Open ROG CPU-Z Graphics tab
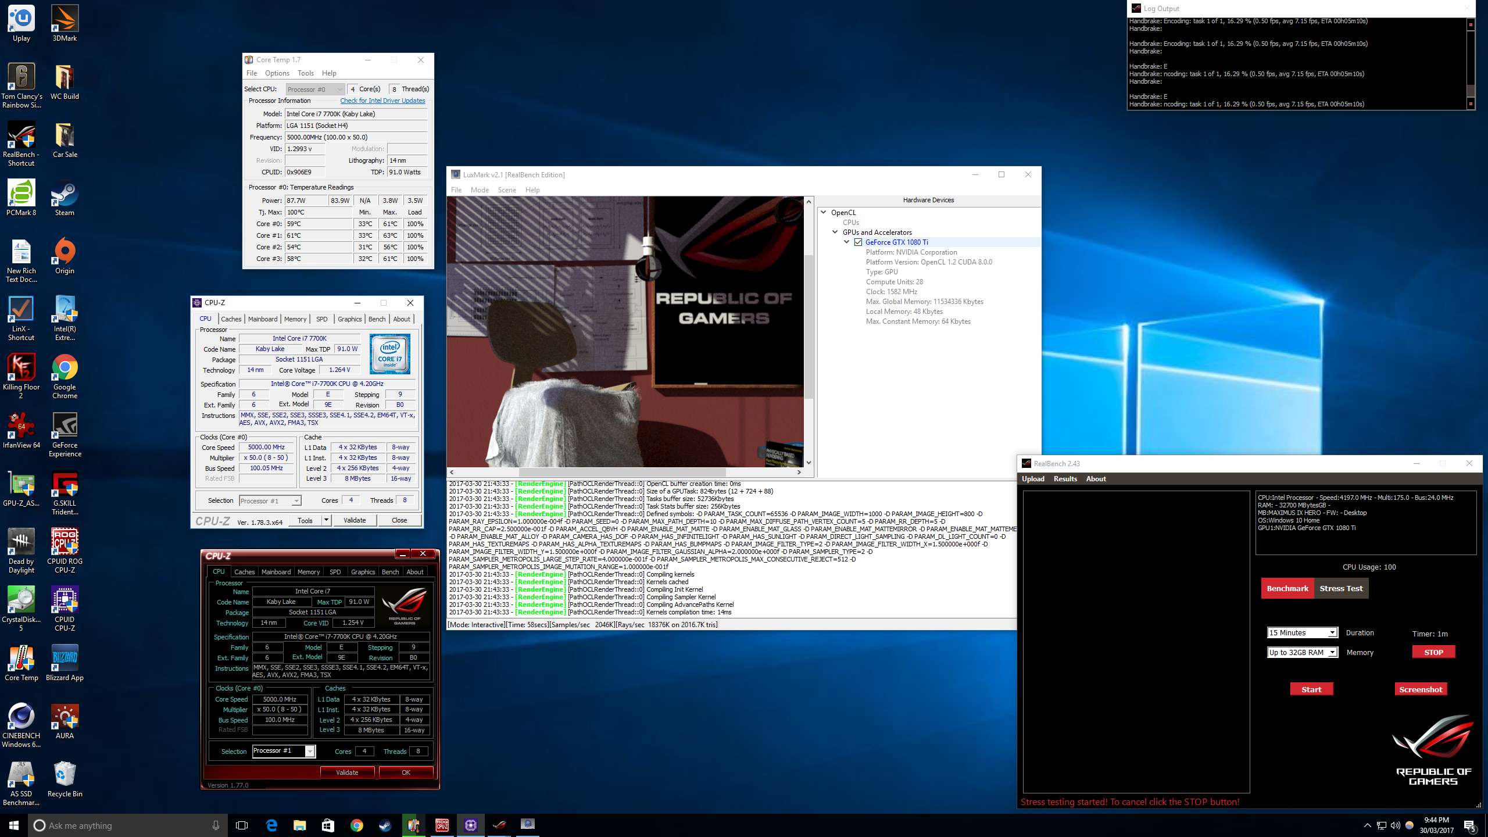This screenshot has width=1488, height=837. tap(363, 572)
